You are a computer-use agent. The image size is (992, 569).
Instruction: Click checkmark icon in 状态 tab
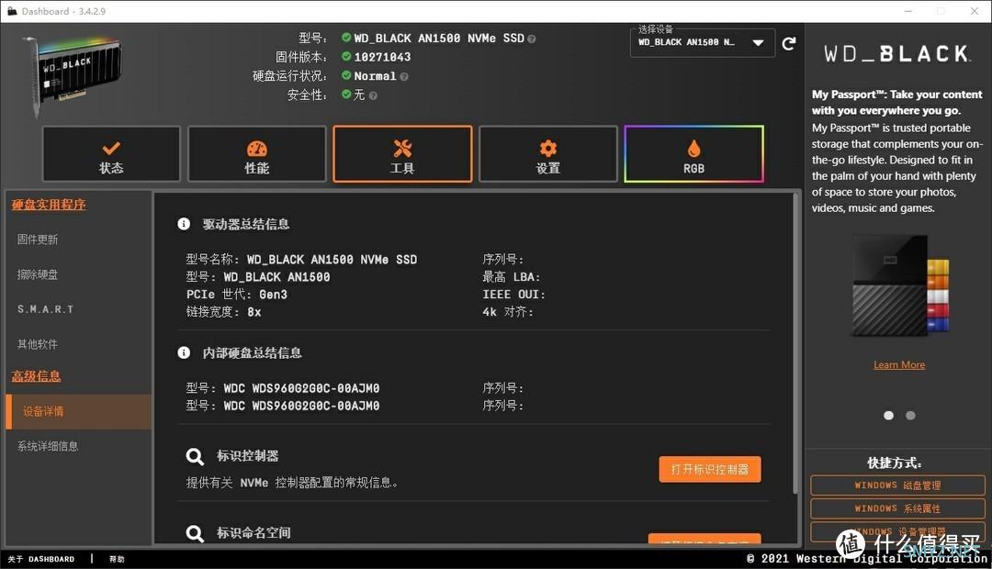111,149
